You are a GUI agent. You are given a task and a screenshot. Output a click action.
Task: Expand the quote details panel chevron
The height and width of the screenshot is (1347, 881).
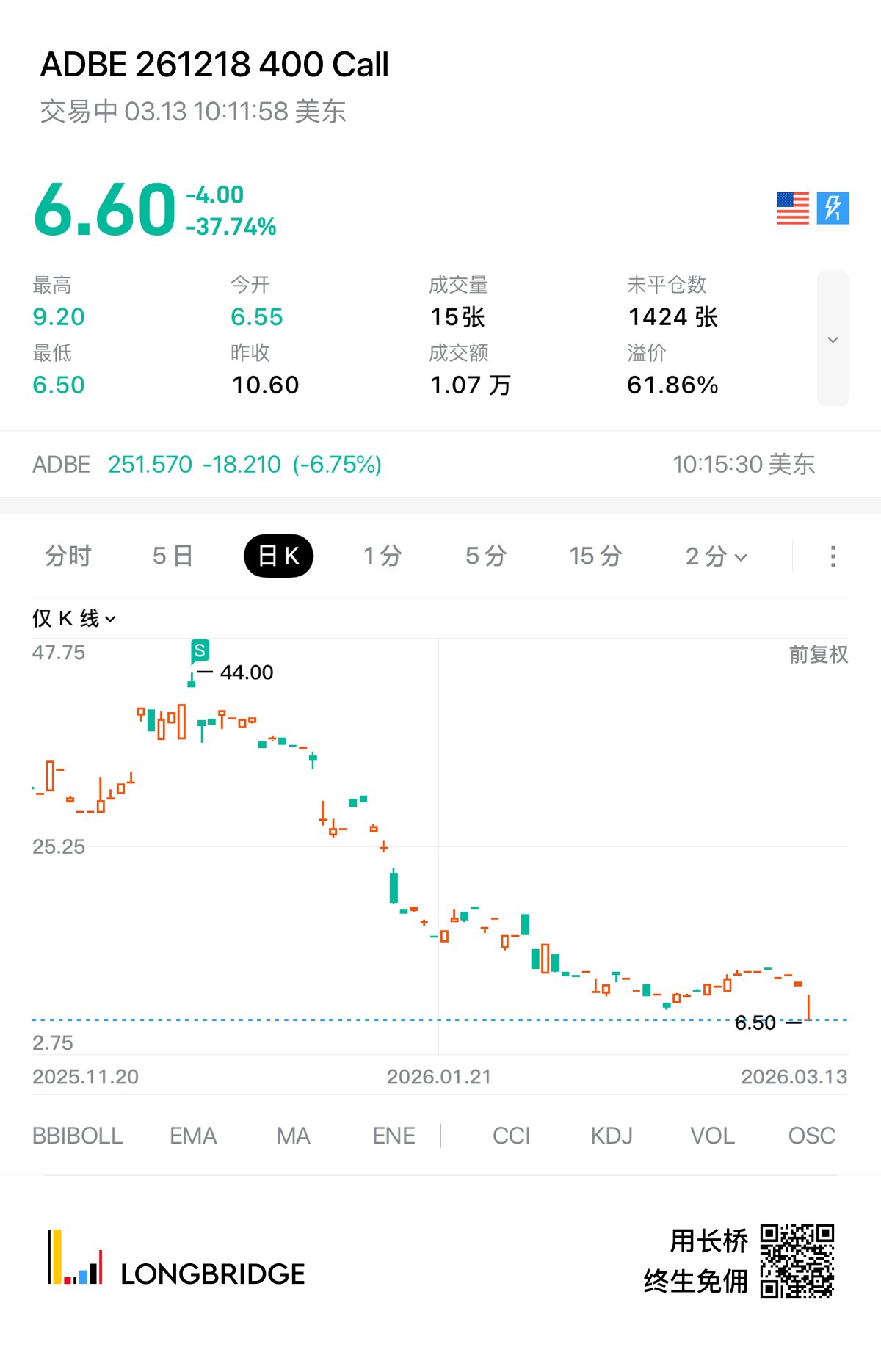[x=833, y=339]
